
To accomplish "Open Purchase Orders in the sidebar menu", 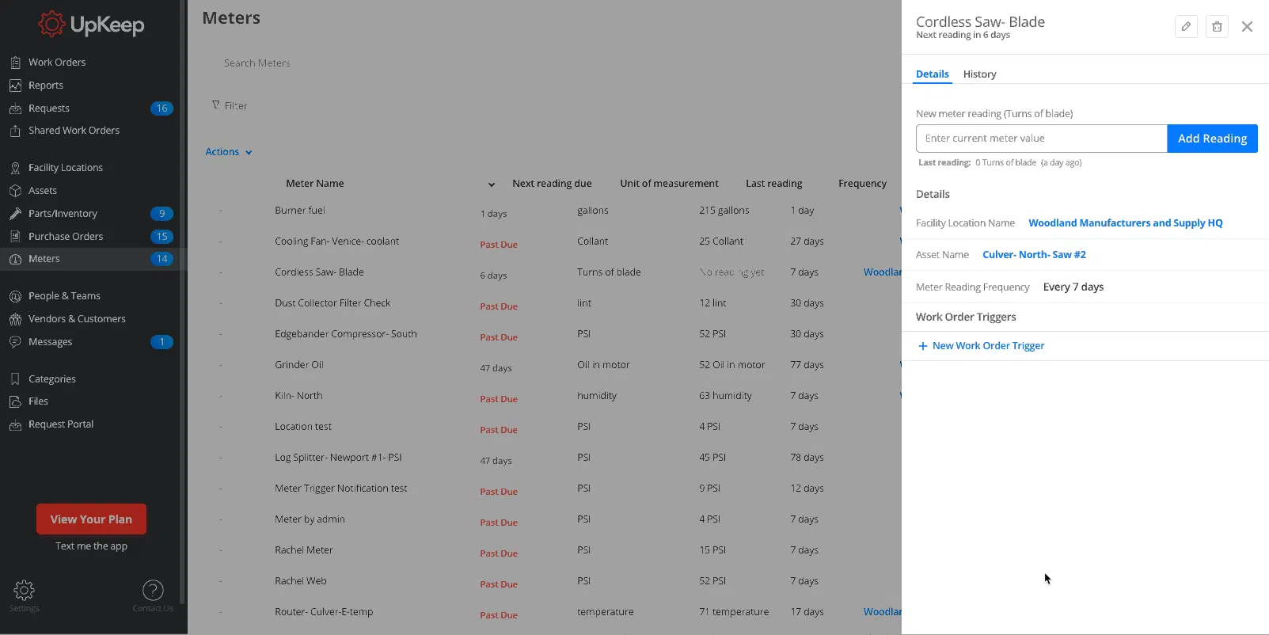I will (66, 237).
